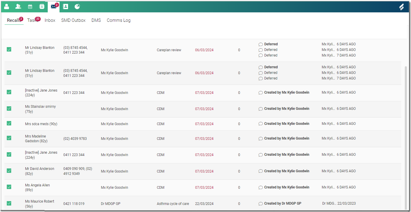Screen dimensions: 411x212
Task: Click the created date 22/03/2023
Action: pos(346,203)
